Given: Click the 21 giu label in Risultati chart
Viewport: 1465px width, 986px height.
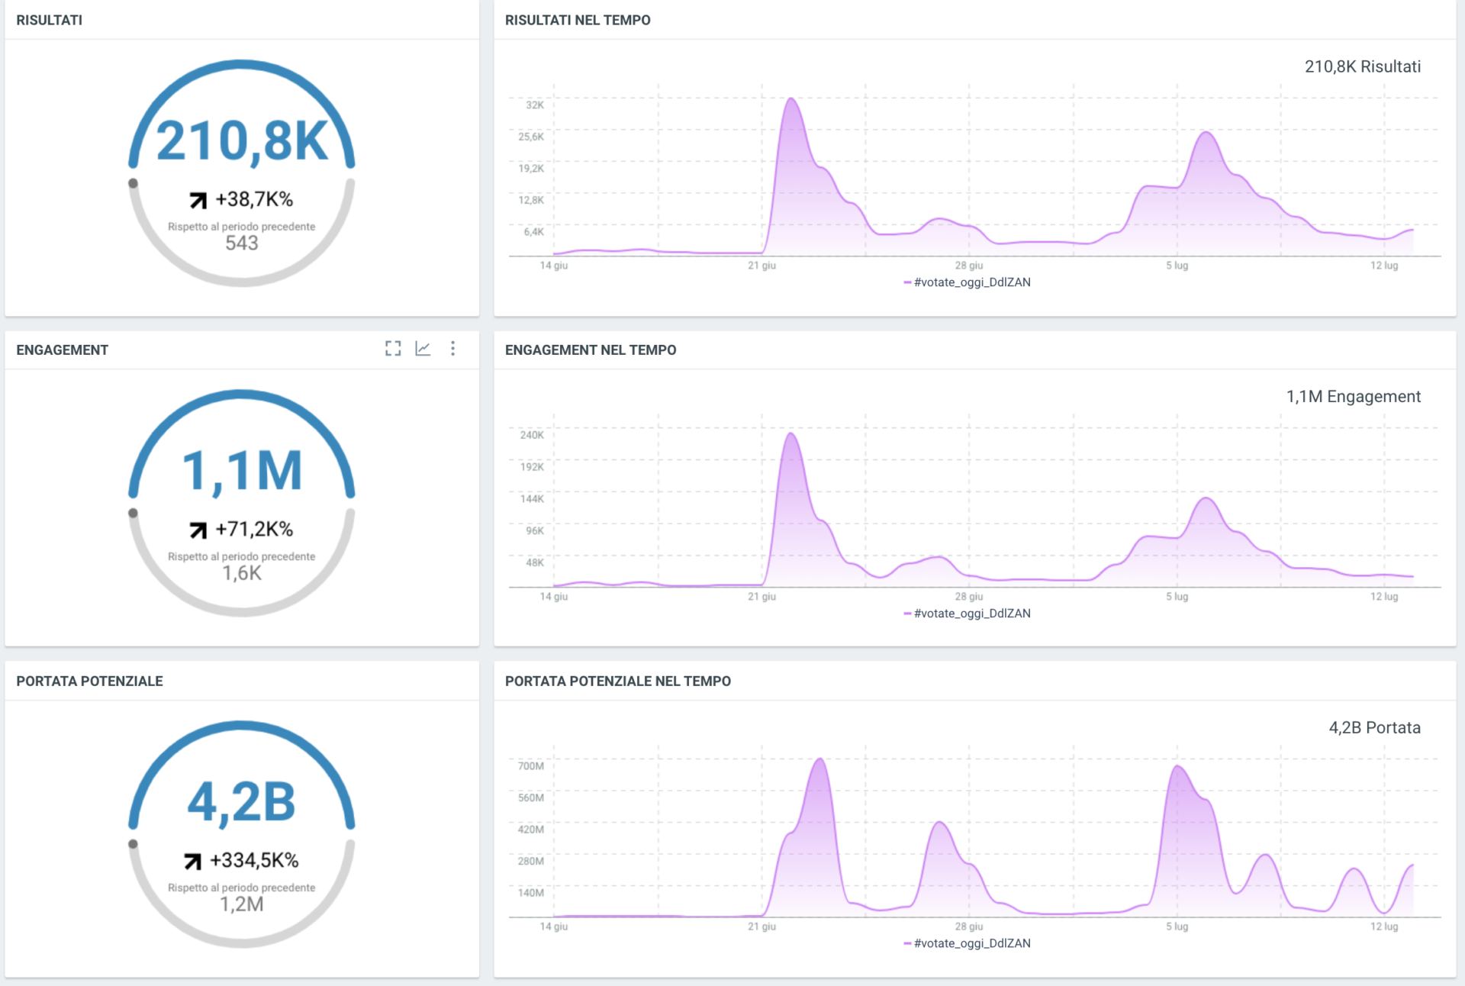Looking at the screenshot, I should point(761,266).
